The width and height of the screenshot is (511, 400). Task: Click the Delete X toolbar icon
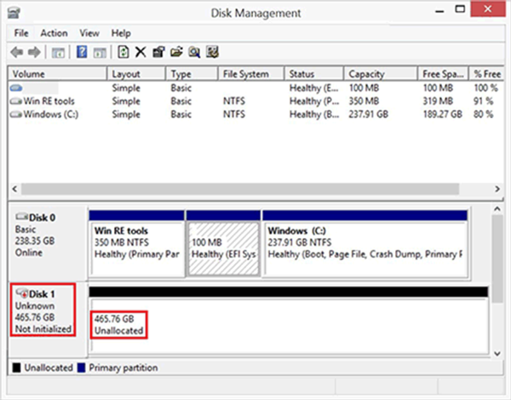pyautogui.click(x=141, y=52)
